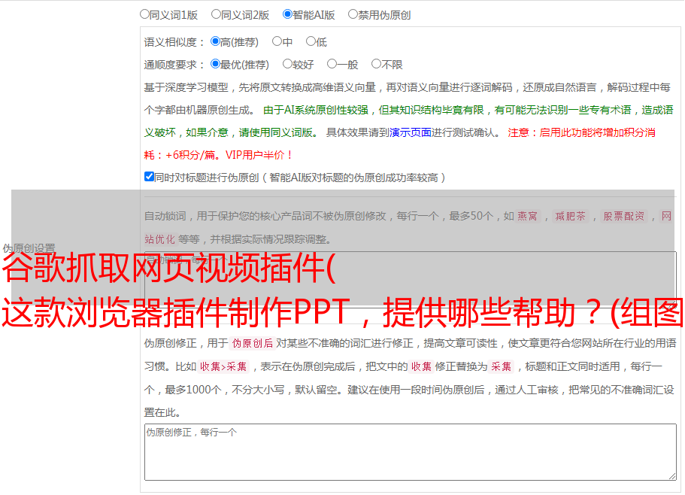
Task: Grab the 伪原创修正 textarea resize handle
Action: [x=672, y=476]
